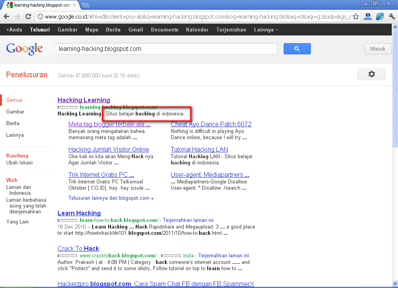Open the Hacking Jumlah Visitor Online sitelink
Viewport: 398px width, 288px height.
click(109, 149)
